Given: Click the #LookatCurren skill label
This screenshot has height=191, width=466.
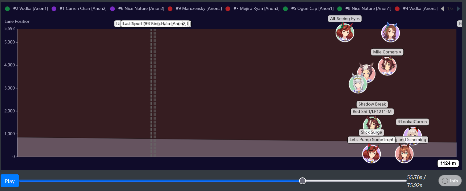Looking at the screenshot, I should tap(413, 122).
